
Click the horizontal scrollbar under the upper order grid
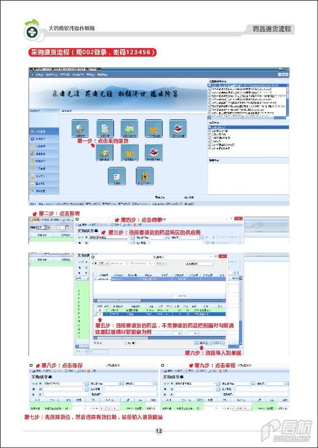click(x=159, y=301)
